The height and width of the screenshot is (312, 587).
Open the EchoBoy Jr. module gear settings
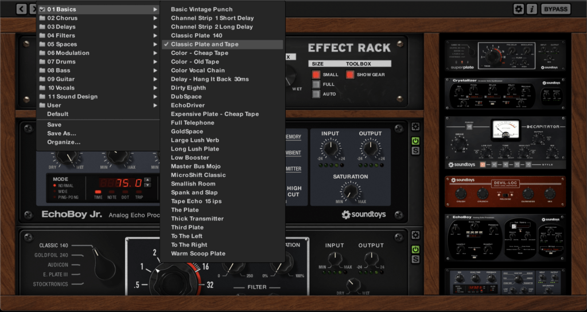point(415,127)
